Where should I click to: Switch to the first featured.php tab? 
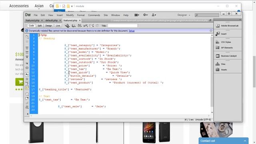tap(32, 20)
